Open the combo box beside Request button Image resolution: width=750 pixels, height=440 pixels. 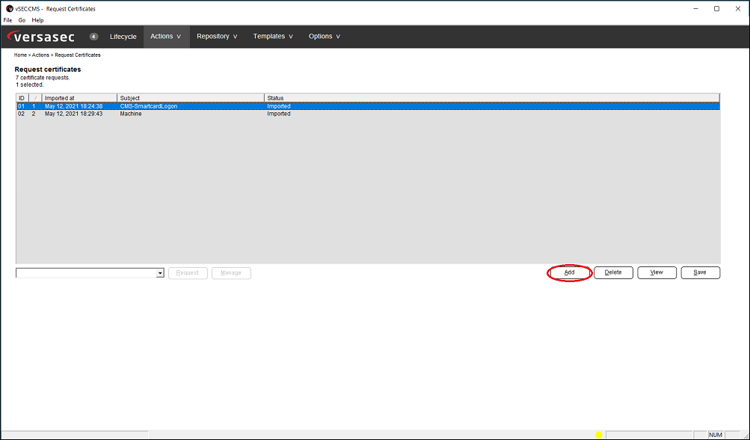point(159,273)
